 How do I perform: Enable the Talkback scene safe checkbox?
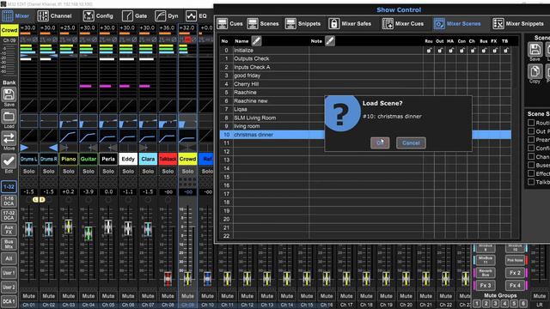click(531, 182)
